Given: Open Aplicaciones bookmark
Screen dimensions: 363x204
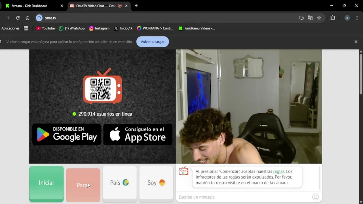Looking at the screenshot, I should [10, 28].
